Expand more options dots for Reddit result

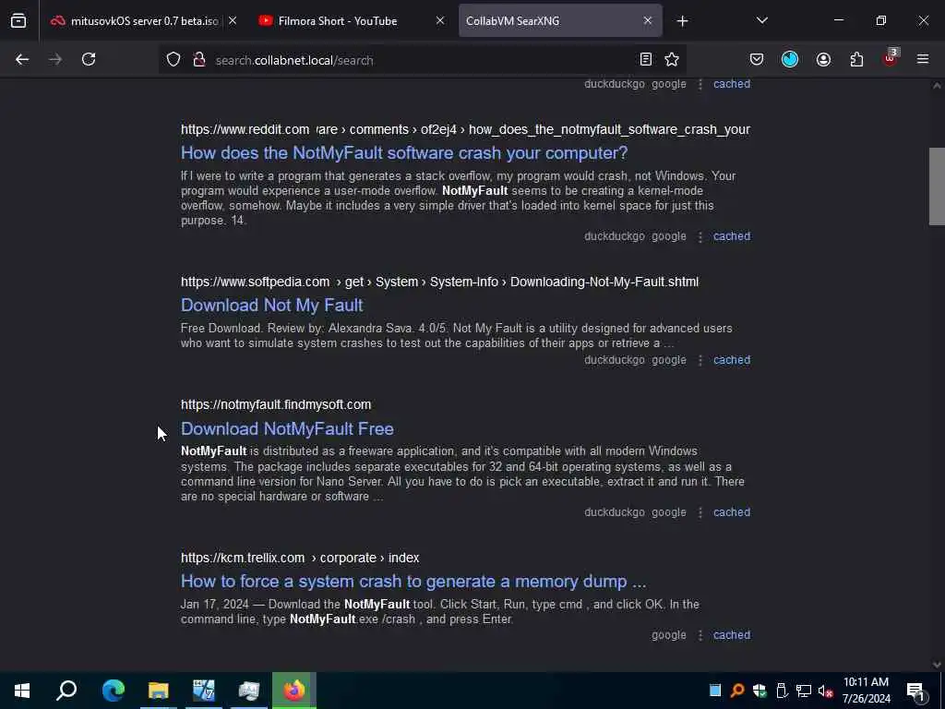[700, 237]
